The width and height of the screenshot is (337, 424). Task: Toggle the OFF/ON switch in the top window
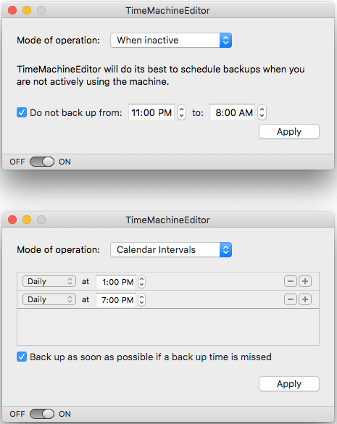point(42,162)
